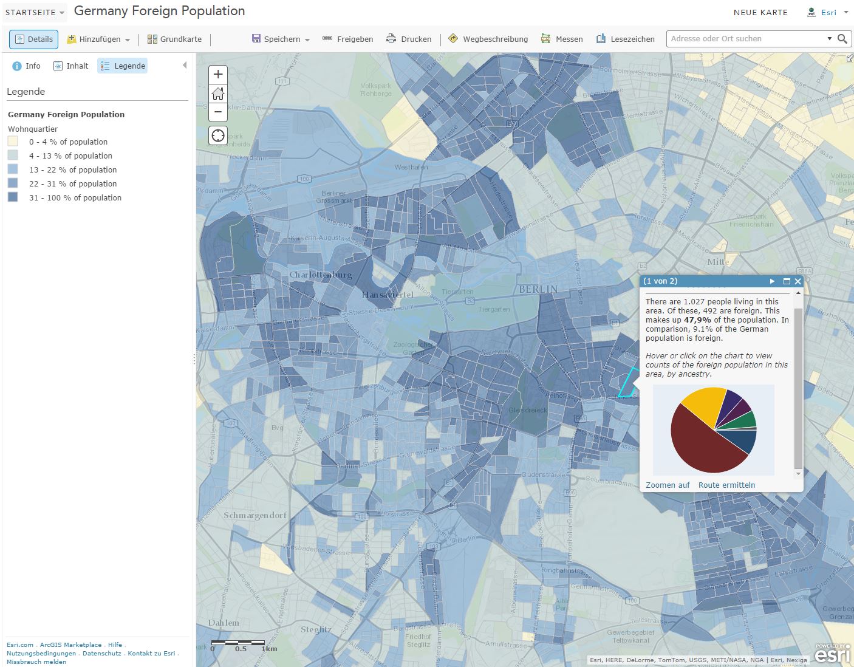The height and width of the screenshot is (667, 854).
Task: Click the 13 - 22 % legend swatch
Action: tap(13, 169)
